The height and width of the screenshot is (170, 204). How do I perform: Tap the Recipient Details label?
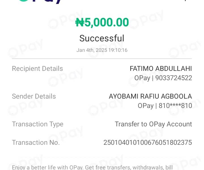pyautogui.click(x=37, y=69)
